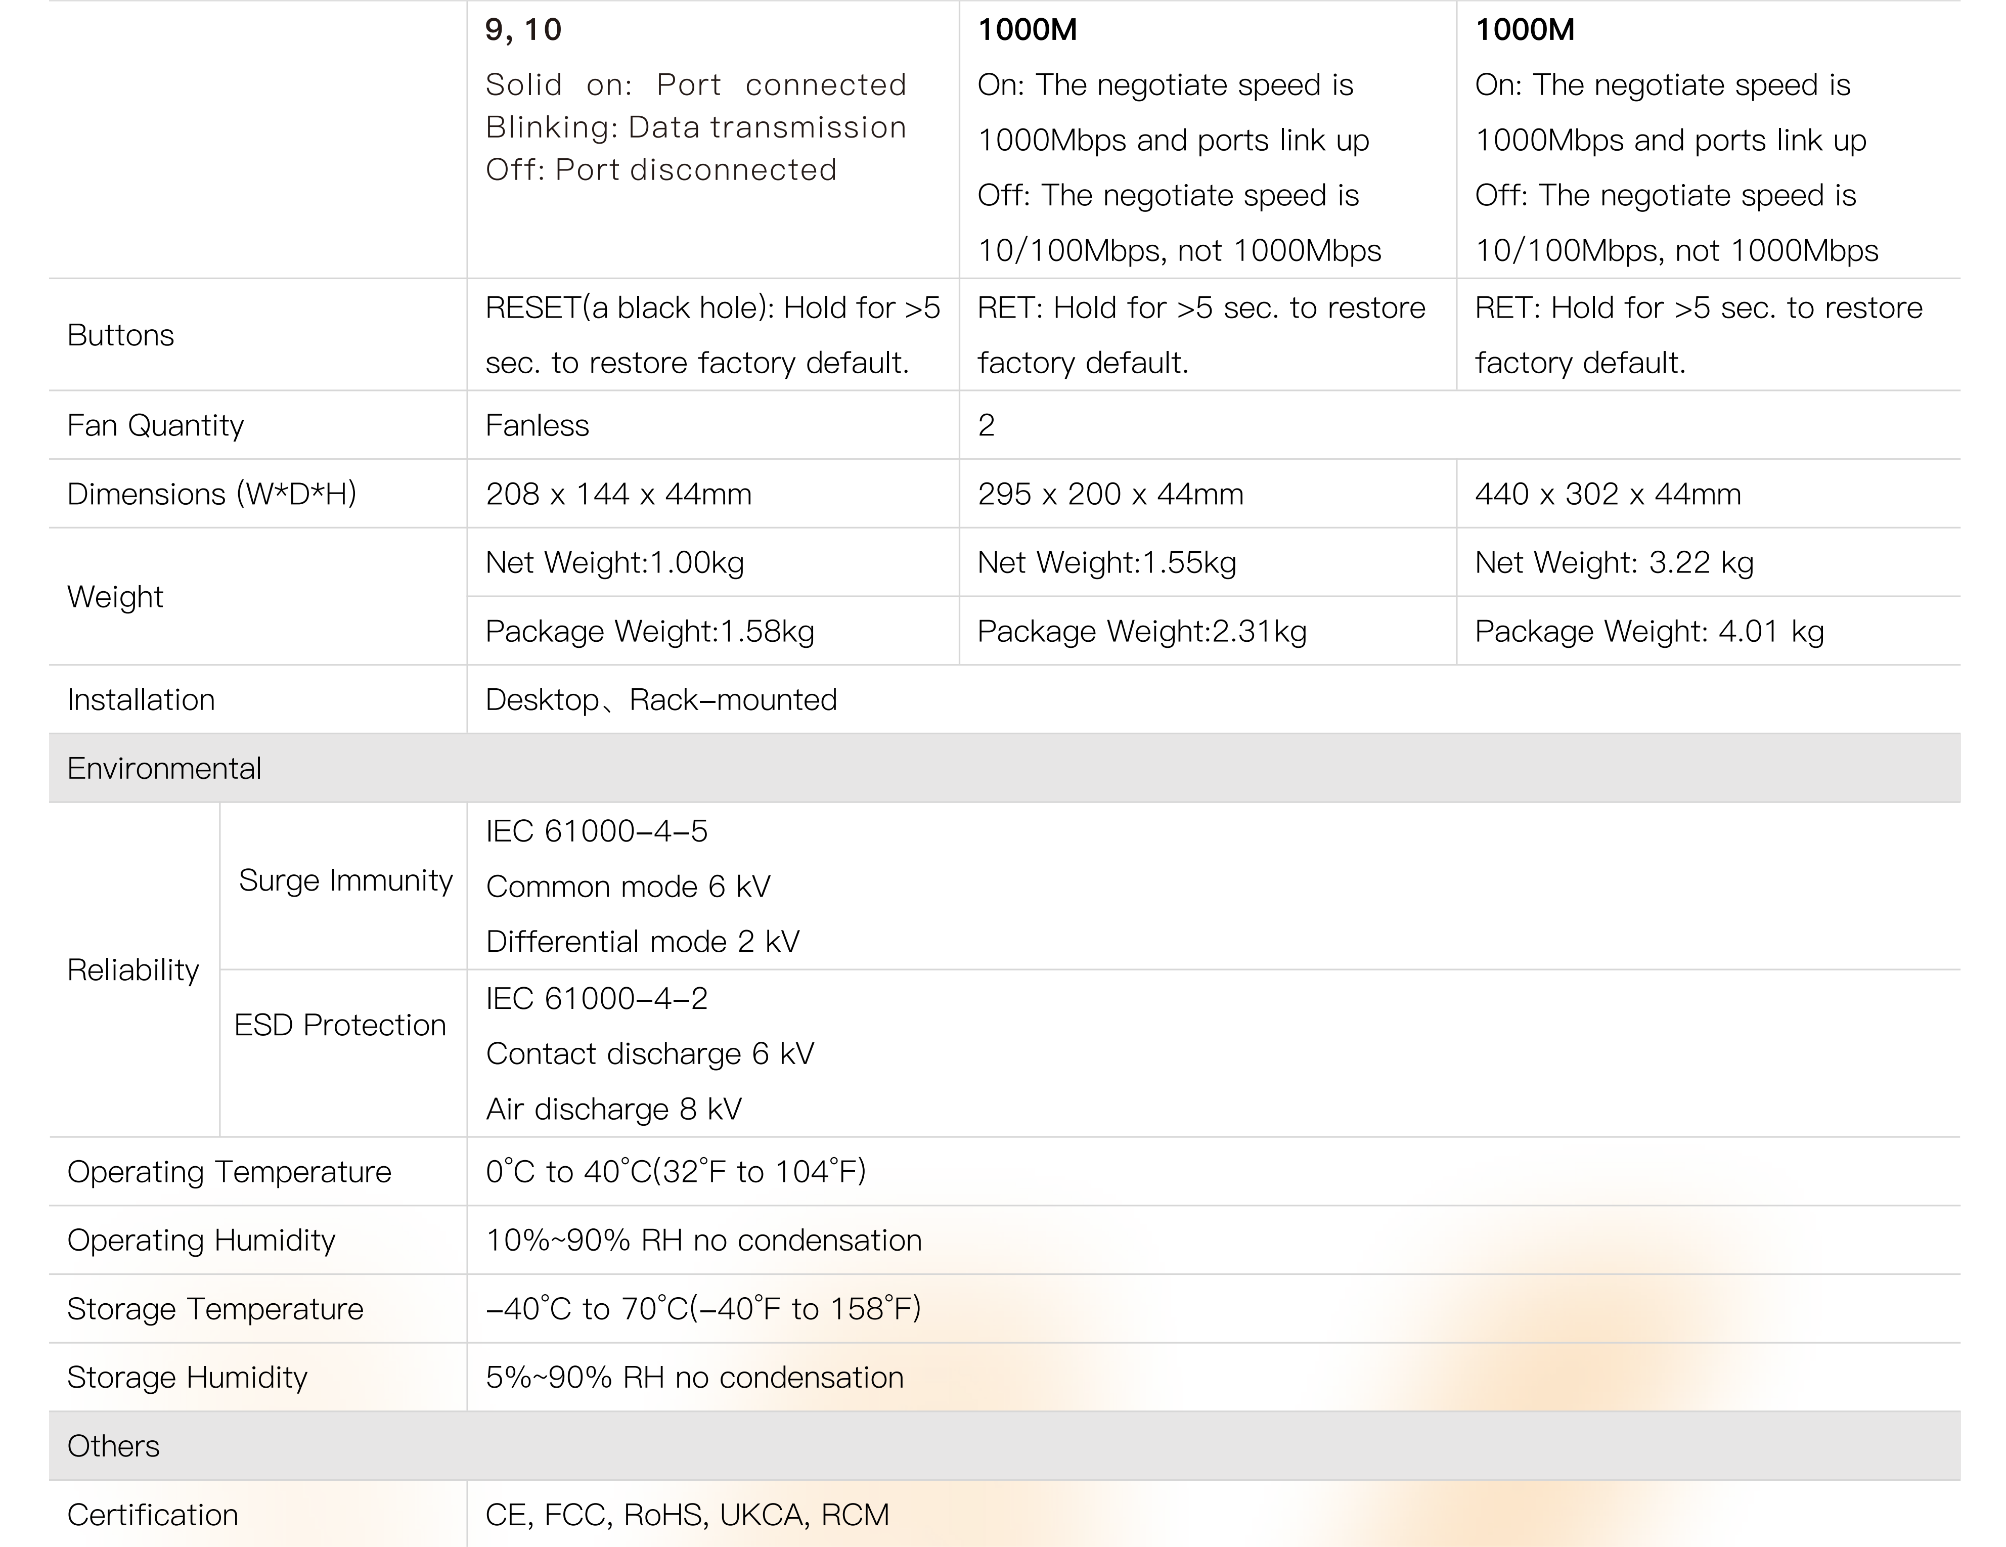Click the Fan Quantity row label
Image resolution: width=2006 pixels, height=1547 pixels.
pyautogui.click(x=155, y=425)
